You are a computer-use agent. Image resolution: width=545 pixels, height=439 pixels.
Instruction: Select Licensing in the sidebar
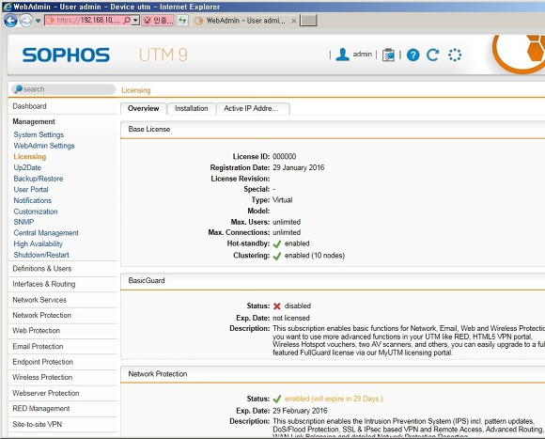(29, 156)
